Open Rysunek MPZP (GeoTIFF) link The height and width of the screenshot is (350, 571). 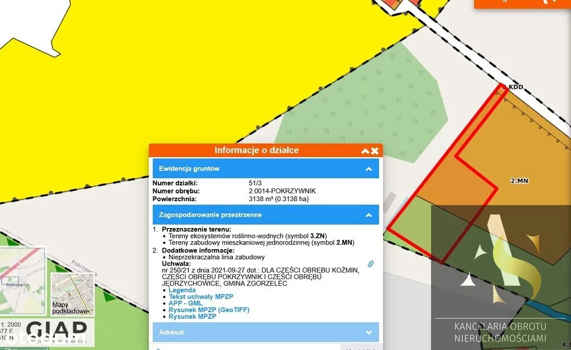[x=209, y=310]
